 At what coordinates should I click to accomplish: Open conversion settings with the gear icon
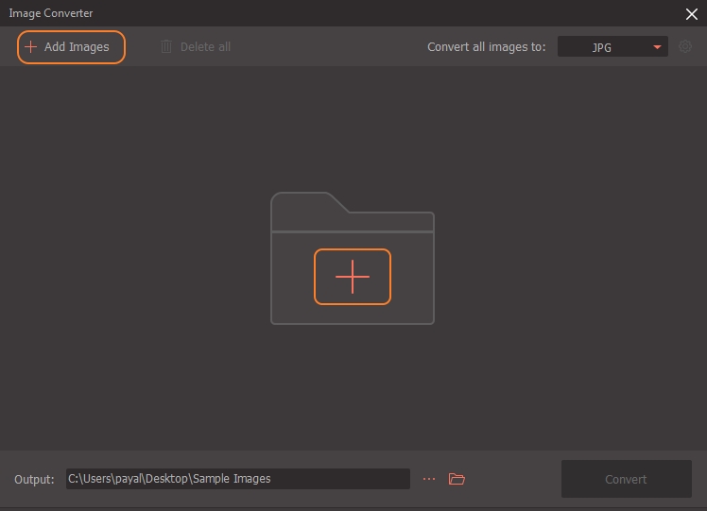click(x=686, y=46)
